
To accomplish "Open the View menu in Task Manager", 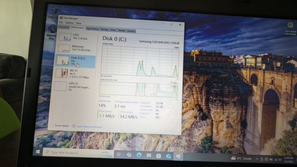I will (x=79, y=23).
